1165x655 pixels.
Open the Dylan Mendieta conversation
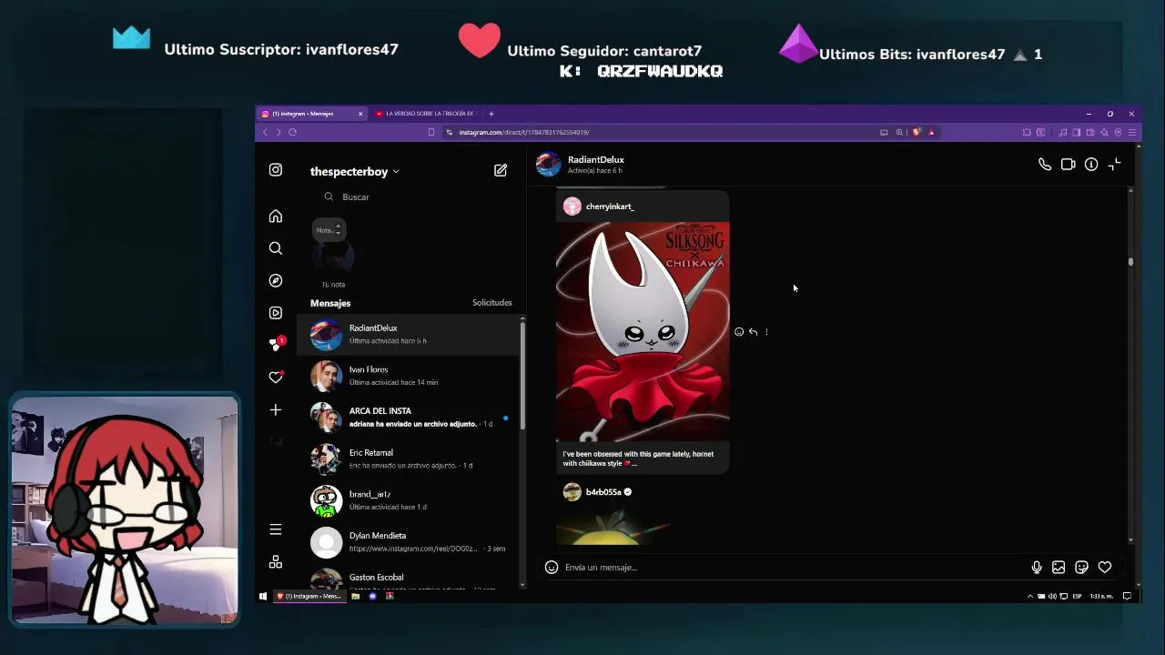point(408,542)
